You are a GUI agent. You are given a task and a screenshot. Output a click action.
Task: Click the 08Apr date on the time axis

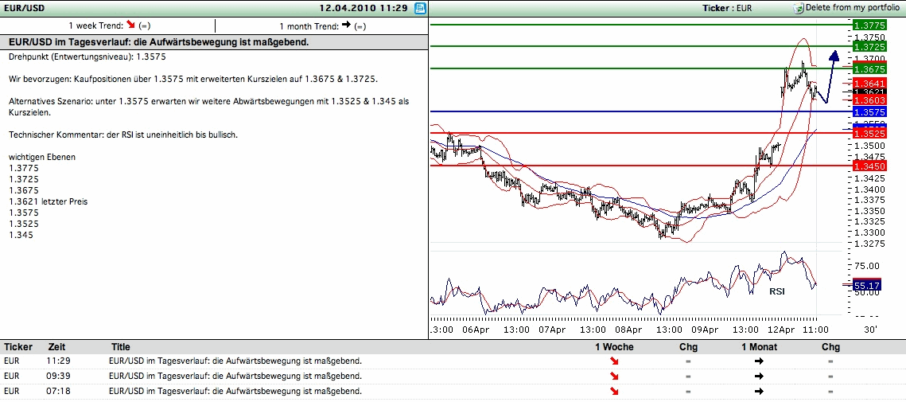[x=628, y=330]
